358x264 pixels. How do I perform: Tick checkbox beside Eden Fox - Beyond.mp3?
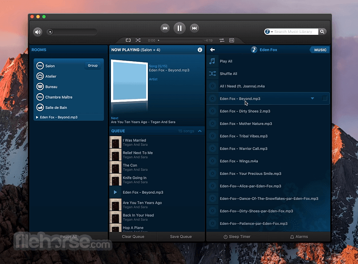tap(325, 98)
